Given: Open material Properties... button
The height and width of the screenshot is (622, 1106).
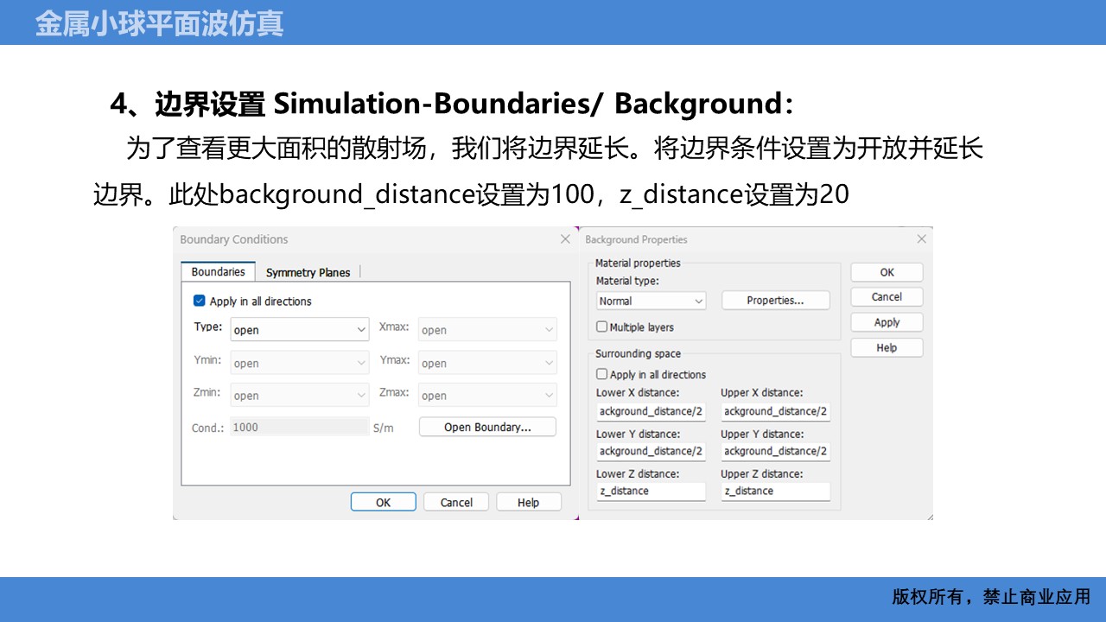Looking at the screenshot, I should click(x=776, y=301).
